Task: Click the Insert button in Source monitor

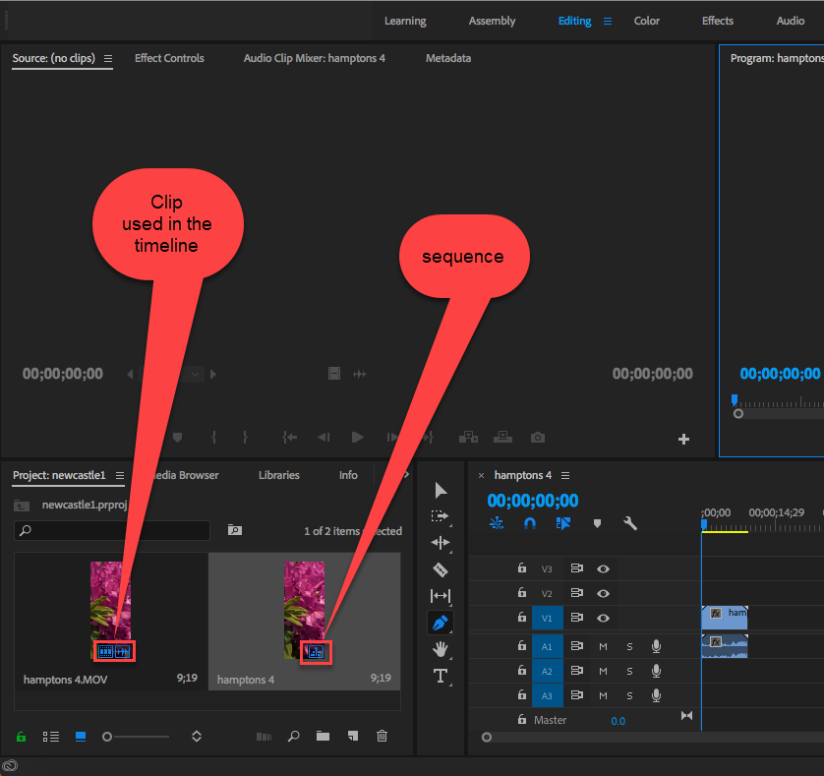Action: [x=468, y=438]
